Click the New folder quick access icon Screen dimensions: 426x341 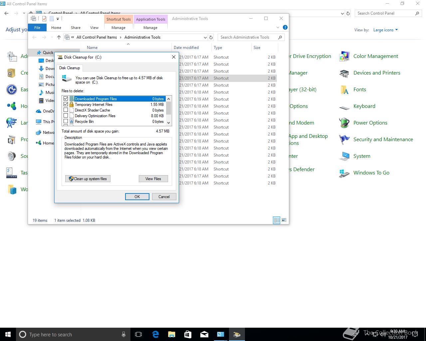pyautogui.click(x=52, y=19)
